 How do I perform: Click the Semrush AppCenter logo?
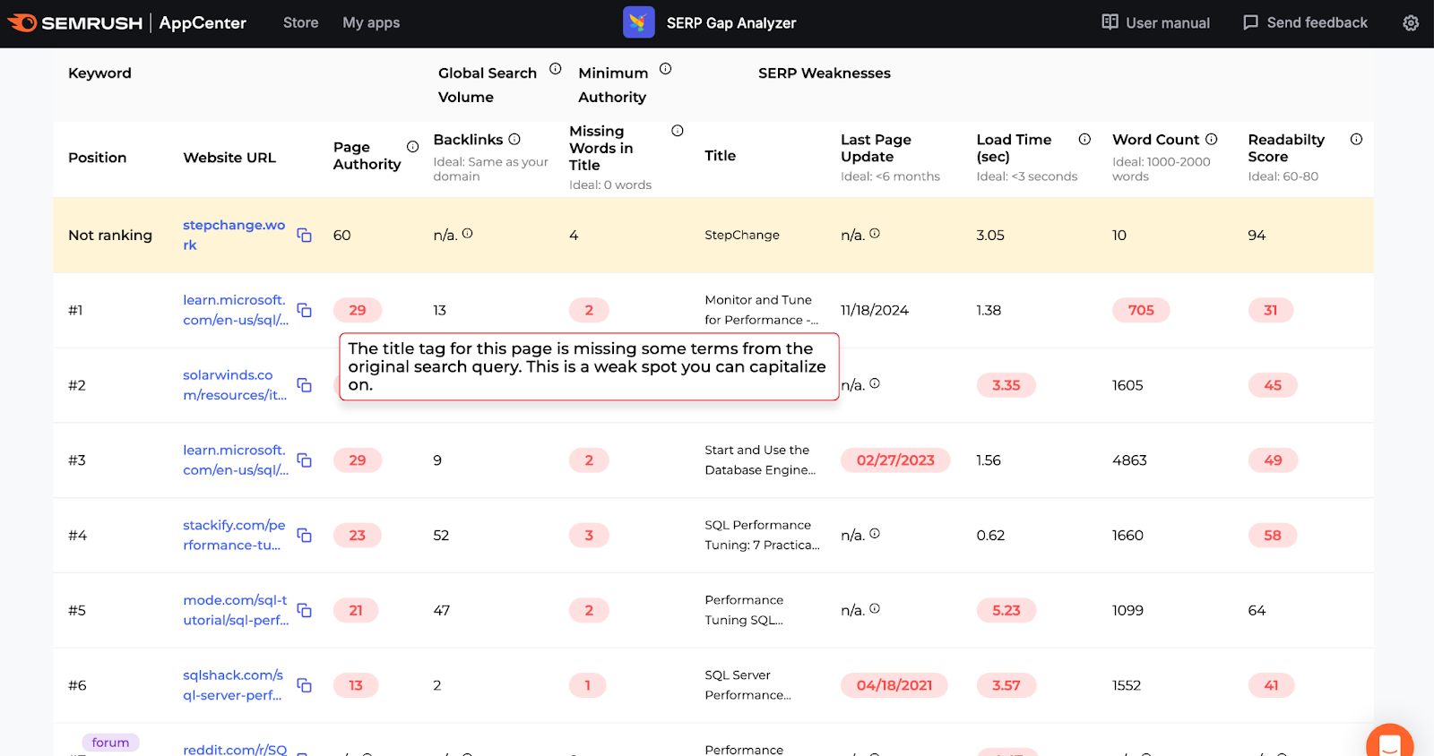pos(126,22)
